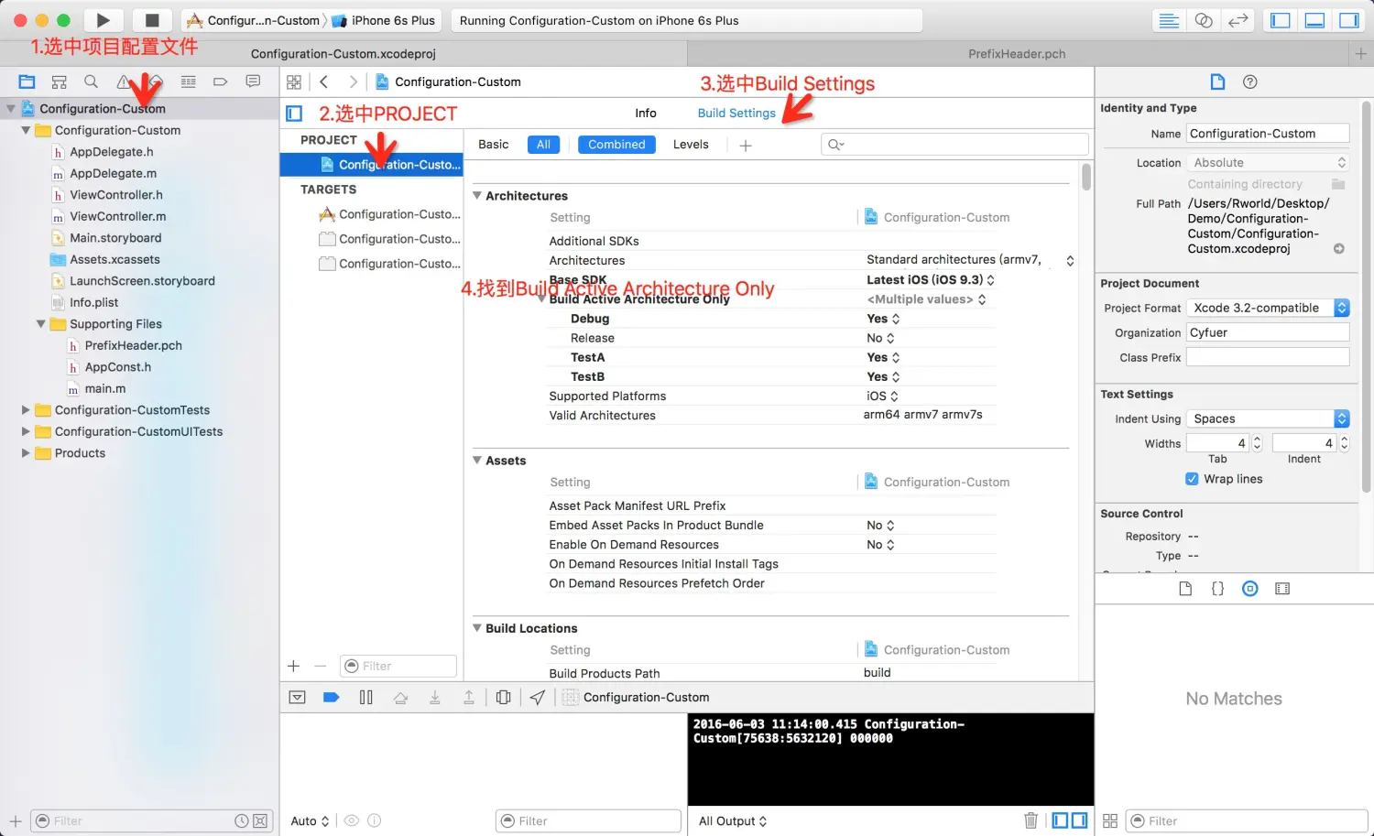This screenshot has width=1374, height=836.
Task: Collapse the Build Locations section
Action: 477,628
